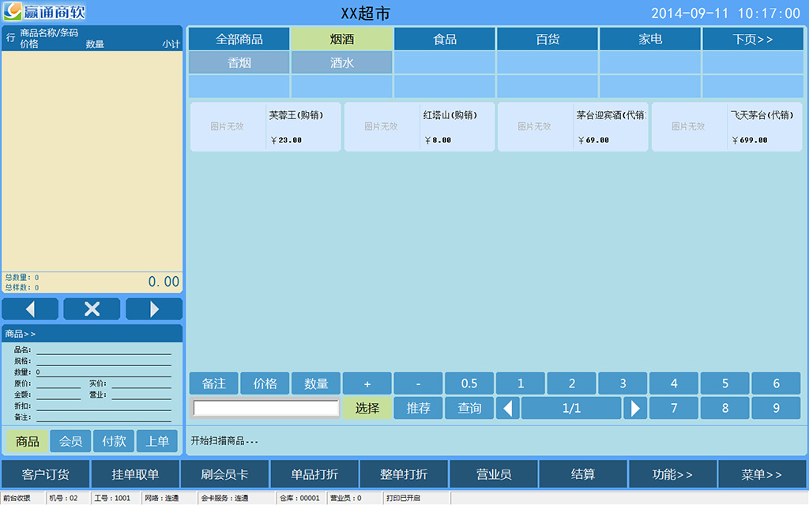The height and width of the screenshot is (505, 809).
Task: Show next categories with 下页>>
Action: [x=752, y=39]
